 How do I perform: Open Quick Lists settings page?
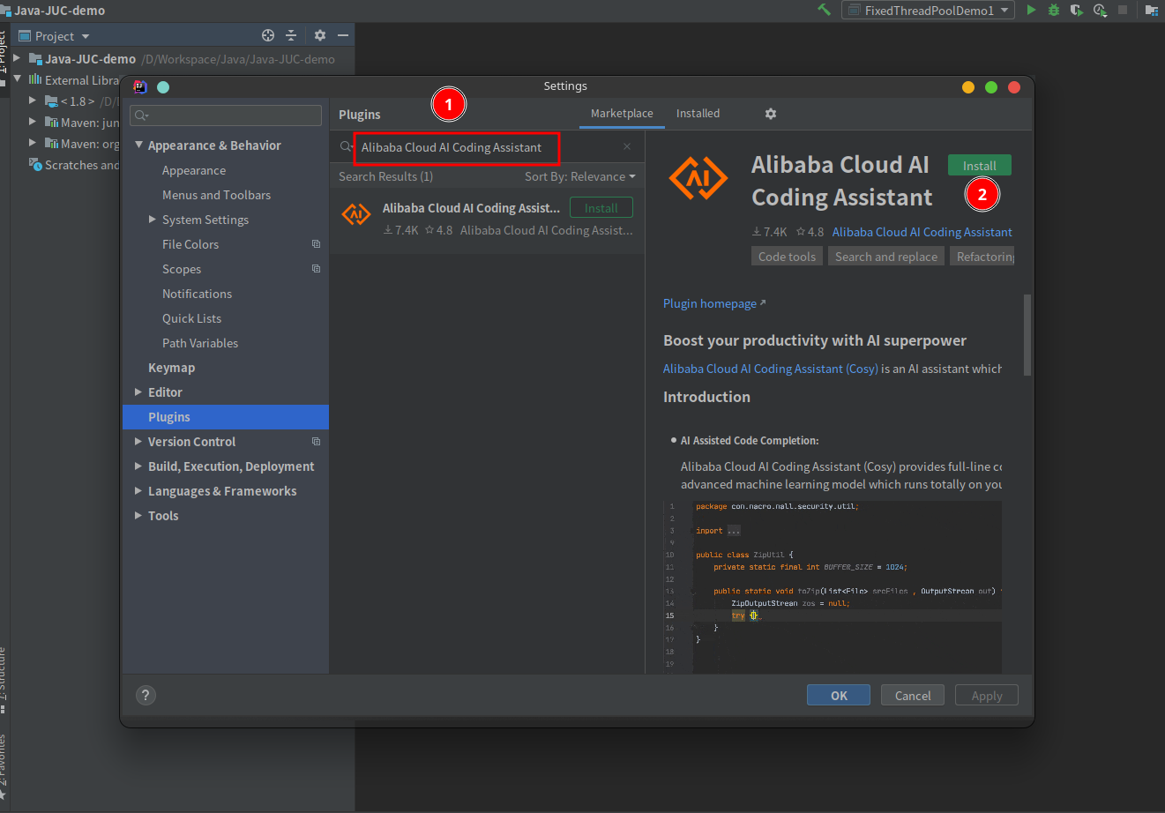pos(191,318)
